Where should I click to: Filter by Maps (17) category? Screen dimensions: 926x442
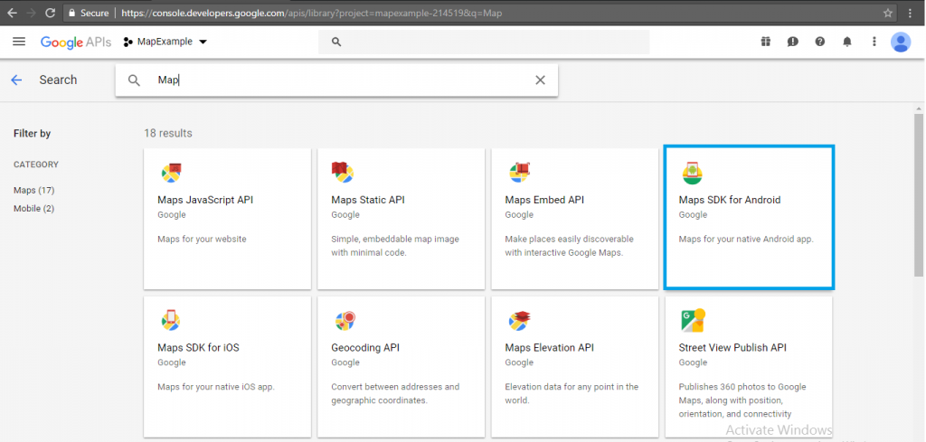(x=34, y=190)
